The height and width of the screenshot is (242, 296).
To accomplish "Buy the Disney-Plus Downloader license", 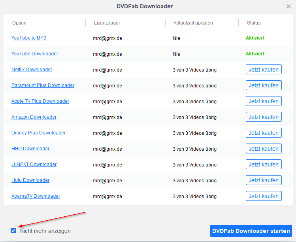I will click(264, 133).
